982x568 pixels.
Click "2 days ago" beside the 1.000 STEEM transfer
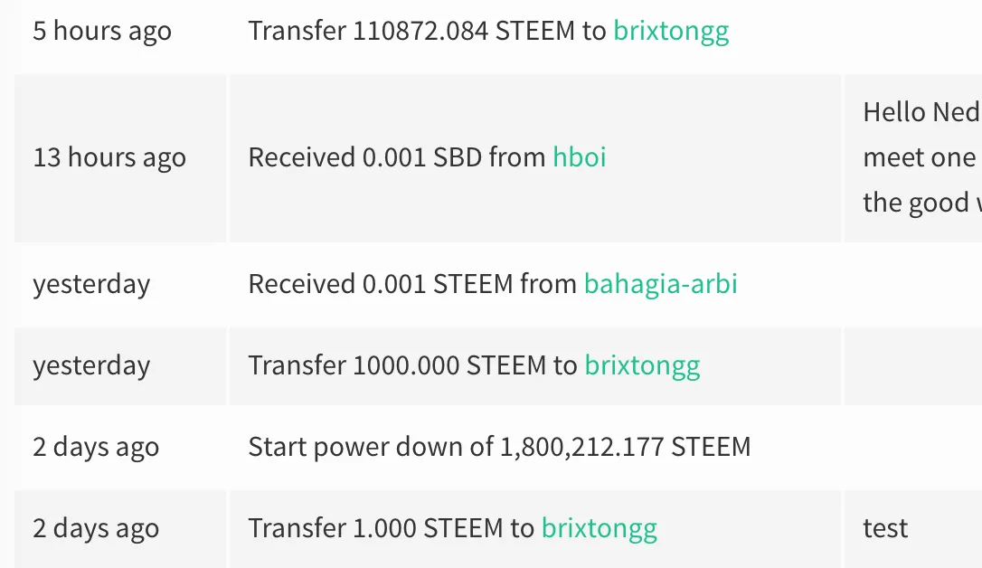pyautogui.click(x=96, y=529)
